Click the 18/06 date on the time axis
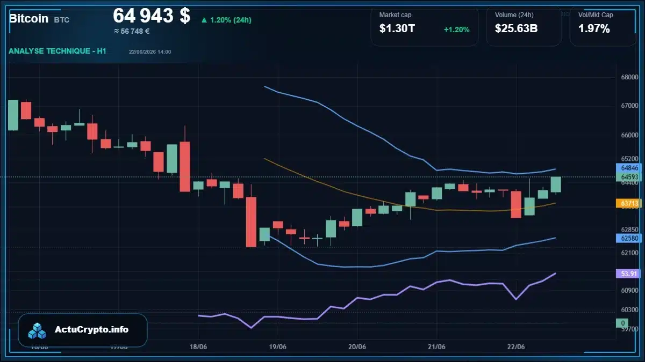Image resolution: width=645 pixels, height=362 pixels. coord(198,347)
